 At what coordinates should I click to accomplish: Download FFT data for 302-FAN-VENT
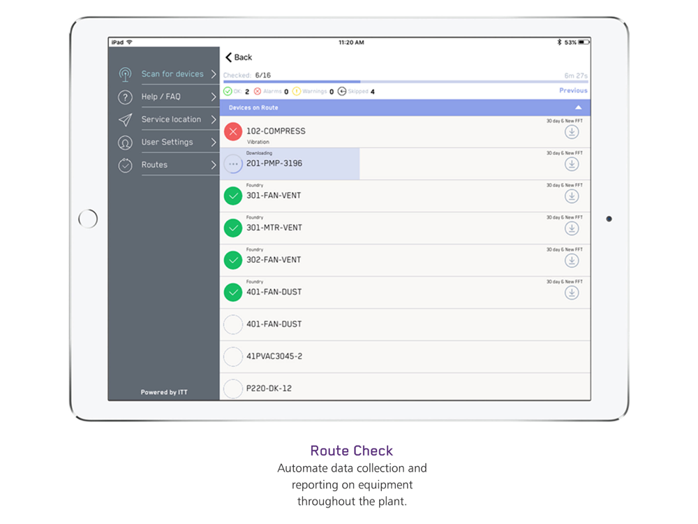pos(572,261)
